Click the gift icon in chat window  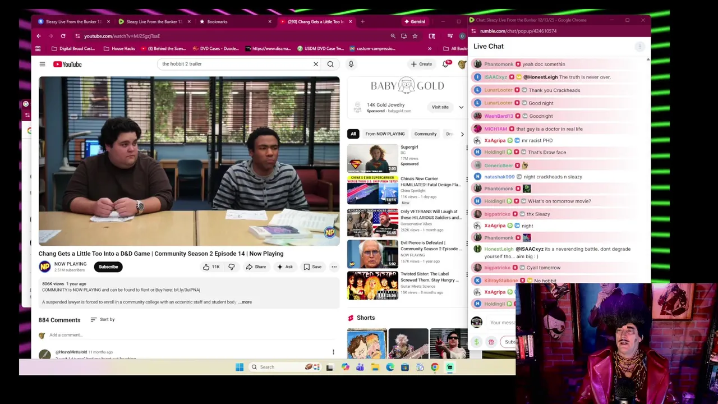point(491,342)
